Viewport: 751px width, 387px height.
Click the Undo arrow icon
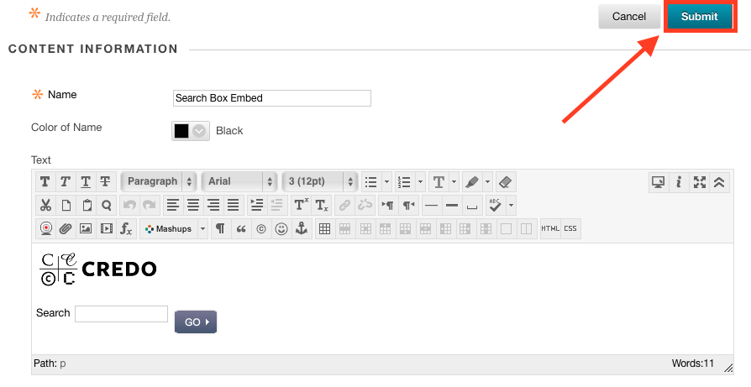(129, 205)
